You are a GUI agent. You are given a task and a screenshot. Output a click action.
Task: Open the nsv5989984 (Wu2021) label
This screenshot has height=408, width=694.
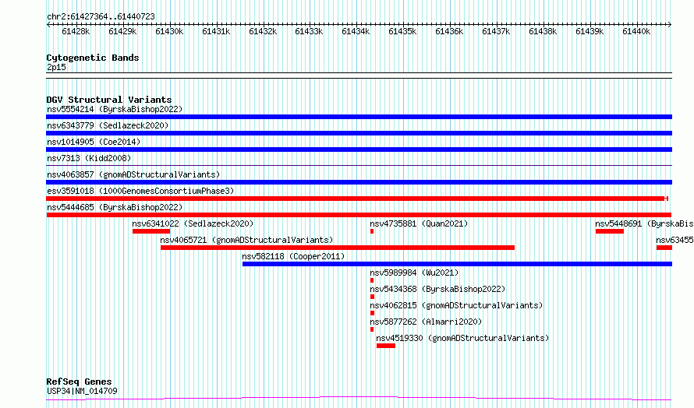coord(414,273)
